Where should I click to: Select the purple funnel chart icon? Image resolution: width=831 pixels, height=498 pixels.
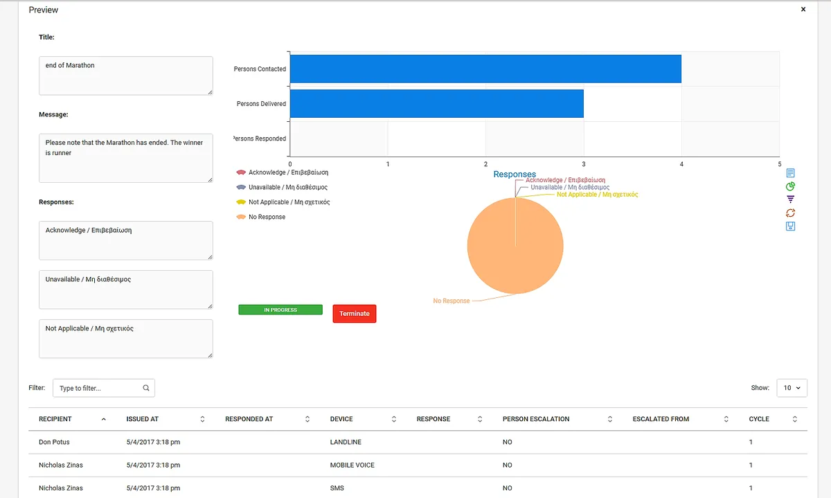[x=791, y=199]
